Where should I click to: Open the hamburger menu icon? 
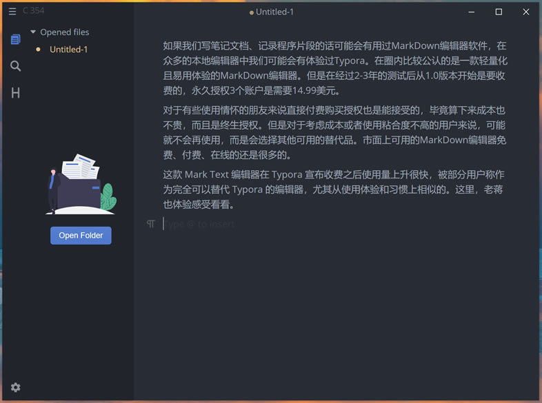(x=12, y=12)
